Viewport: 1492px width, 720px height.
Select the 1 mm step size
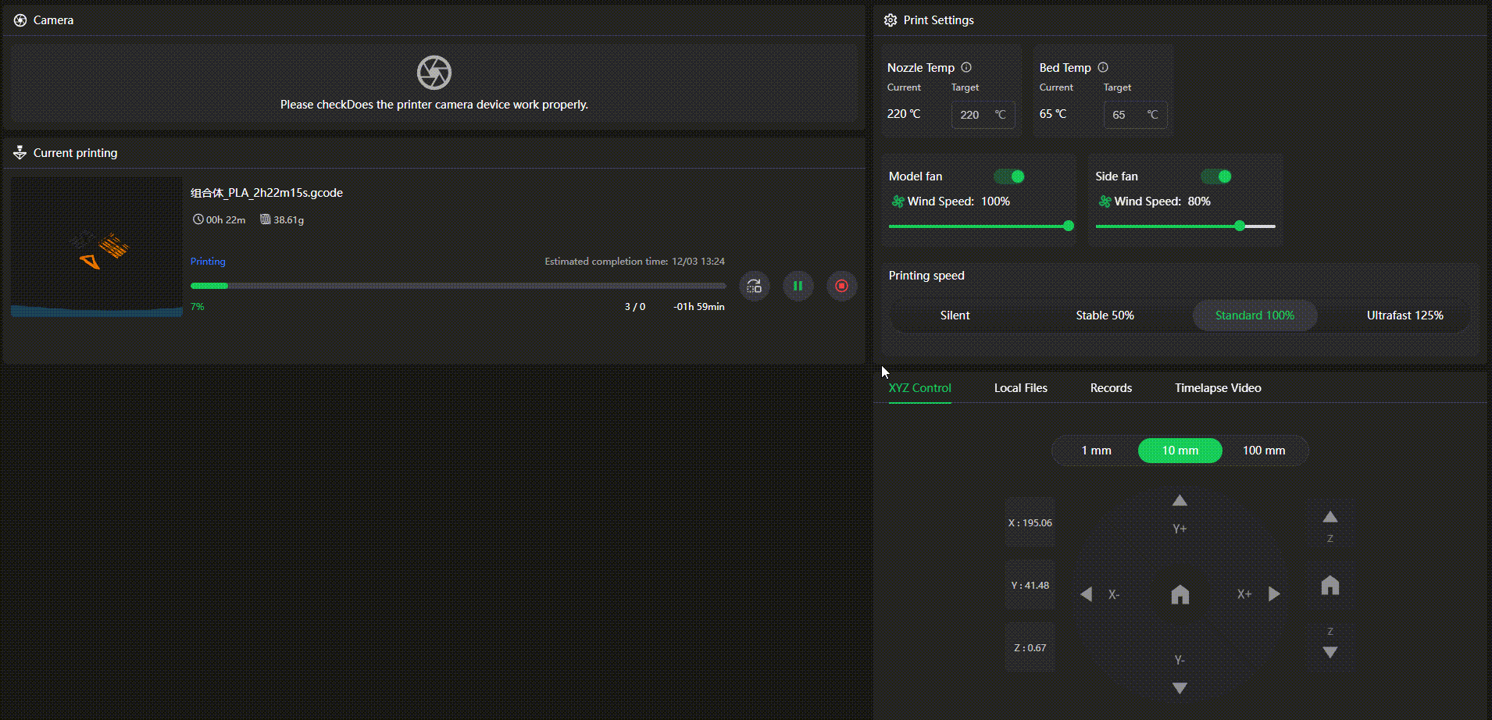pyautogui.click(x=1096, y=451)
